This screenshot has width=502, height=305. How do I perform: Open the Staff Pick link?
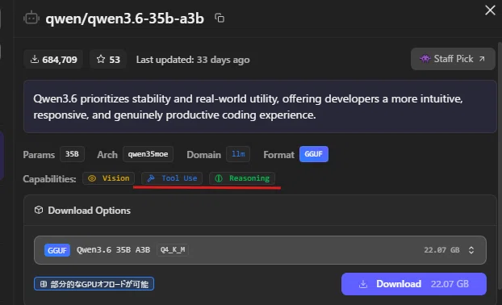click(453, 59)
